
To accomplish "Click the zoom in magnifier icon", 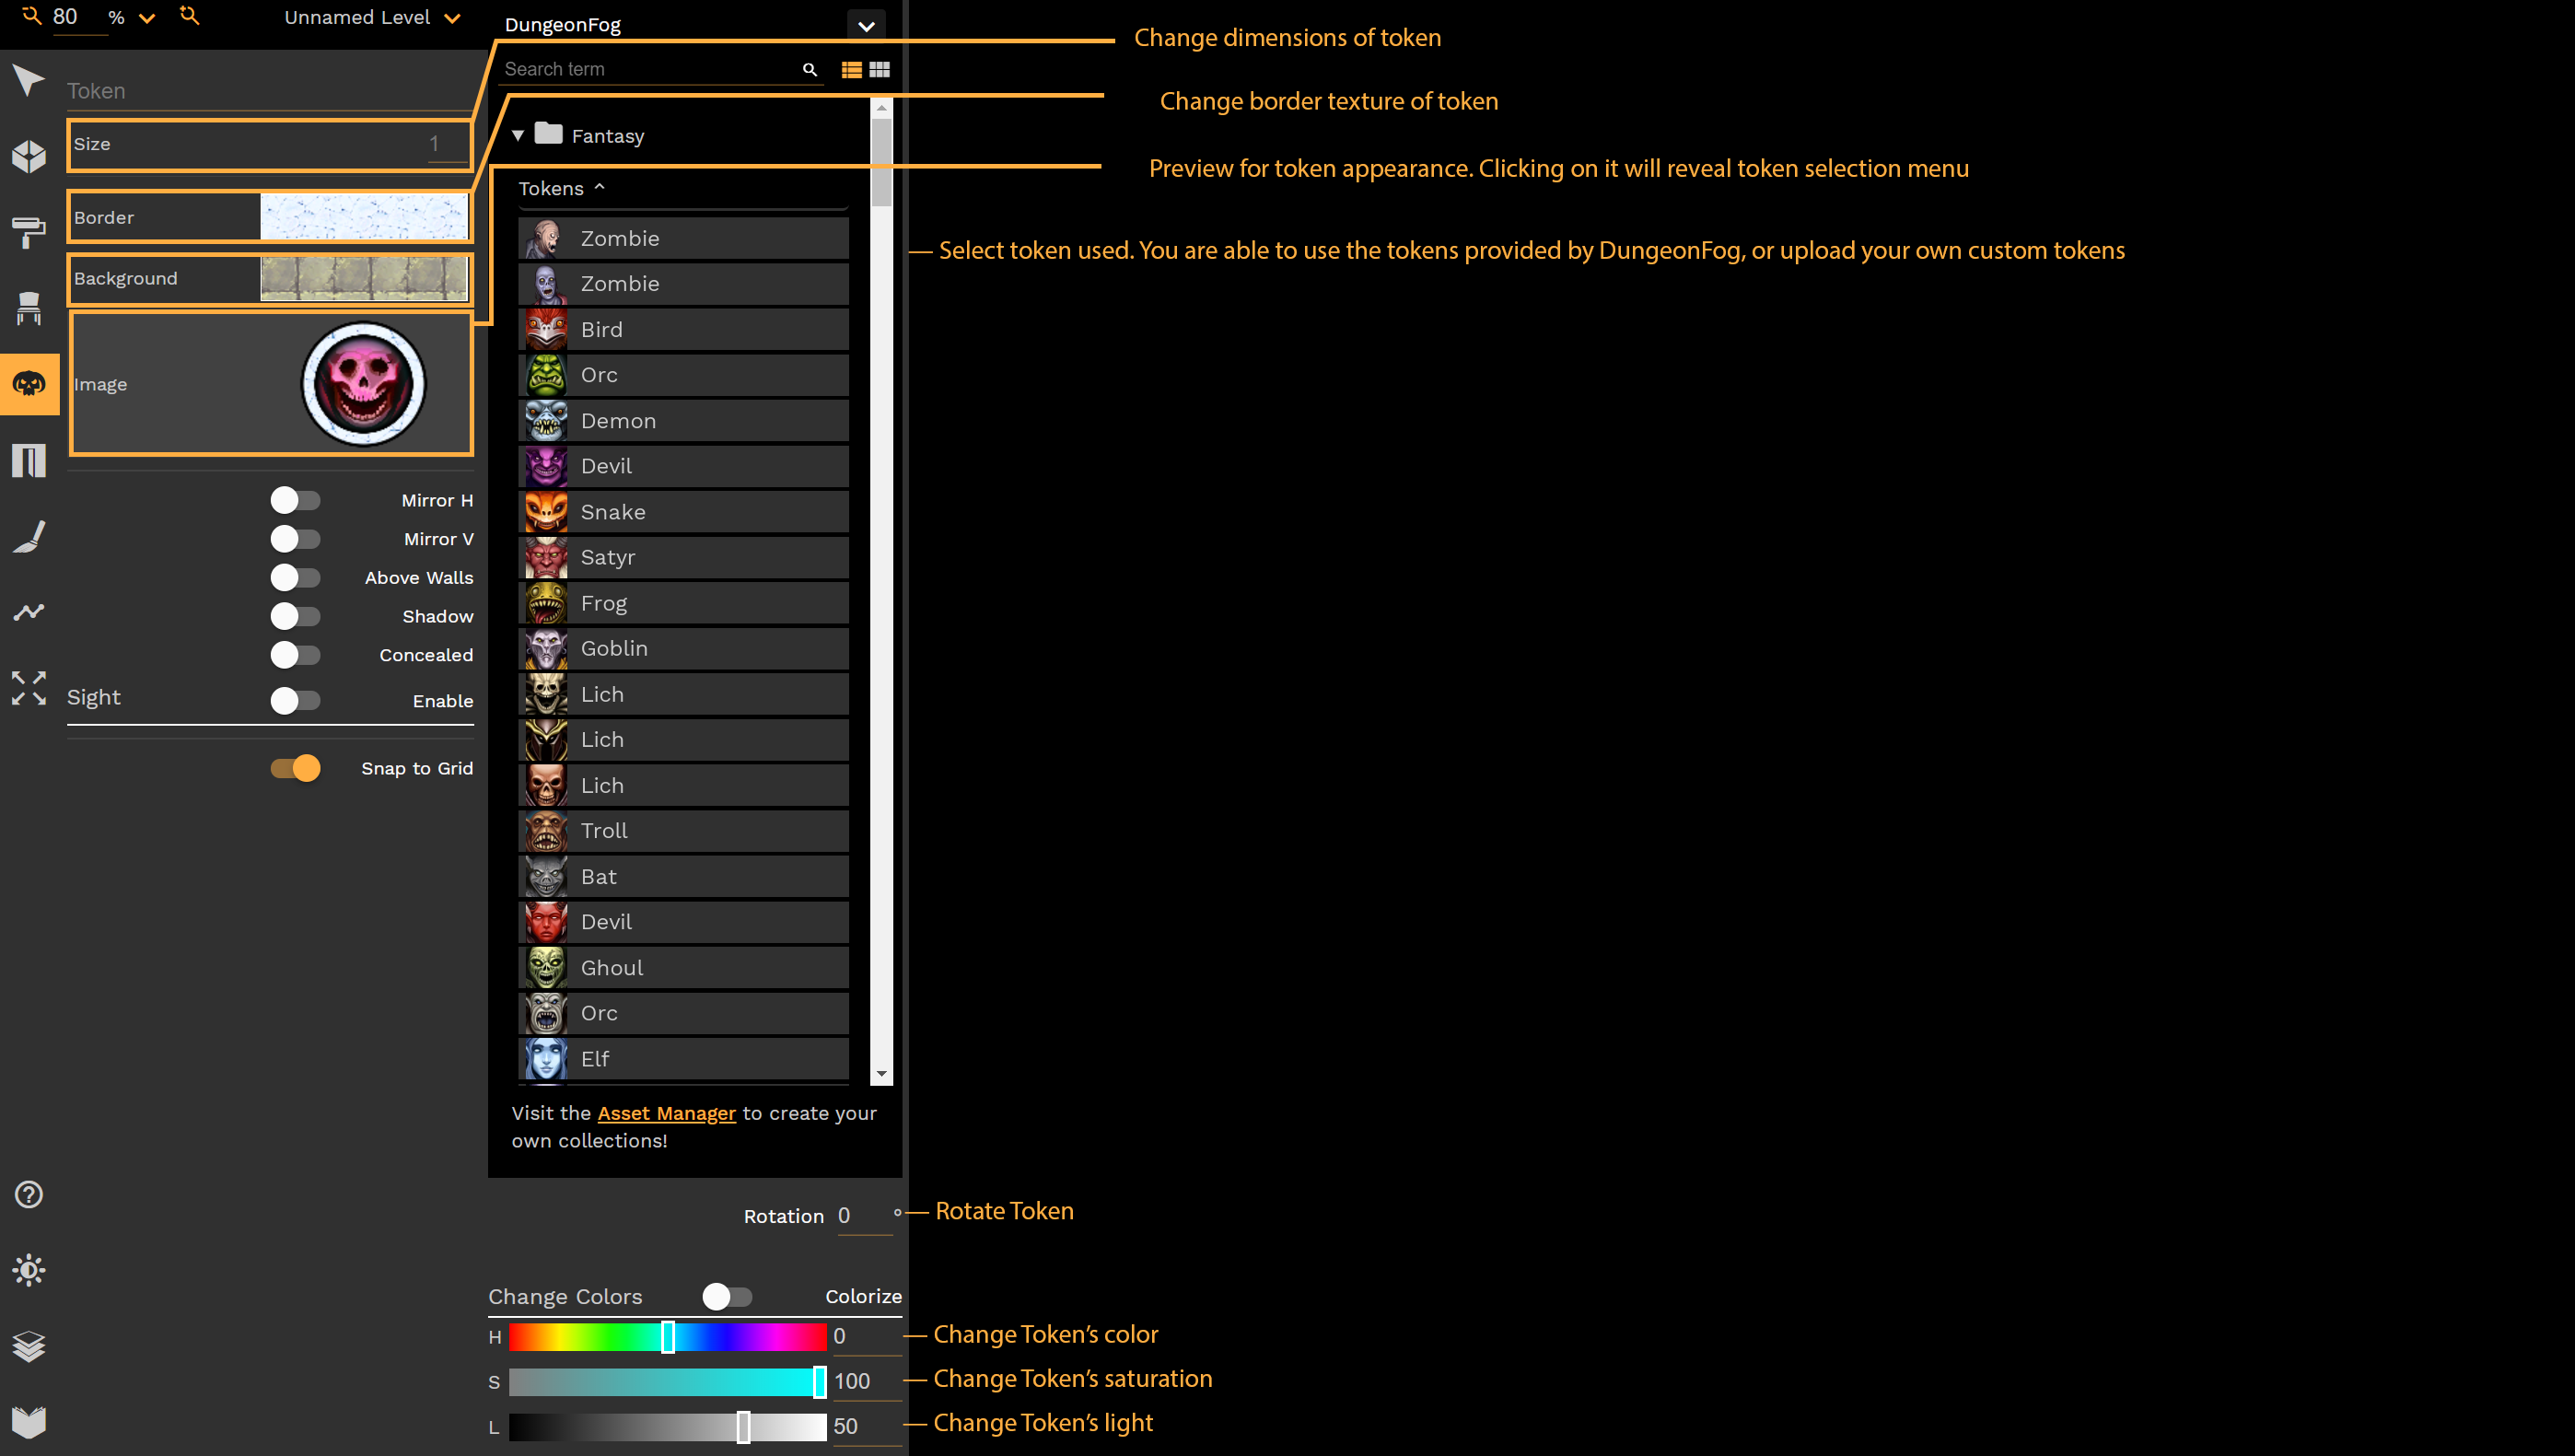I will tap(189, 15).
